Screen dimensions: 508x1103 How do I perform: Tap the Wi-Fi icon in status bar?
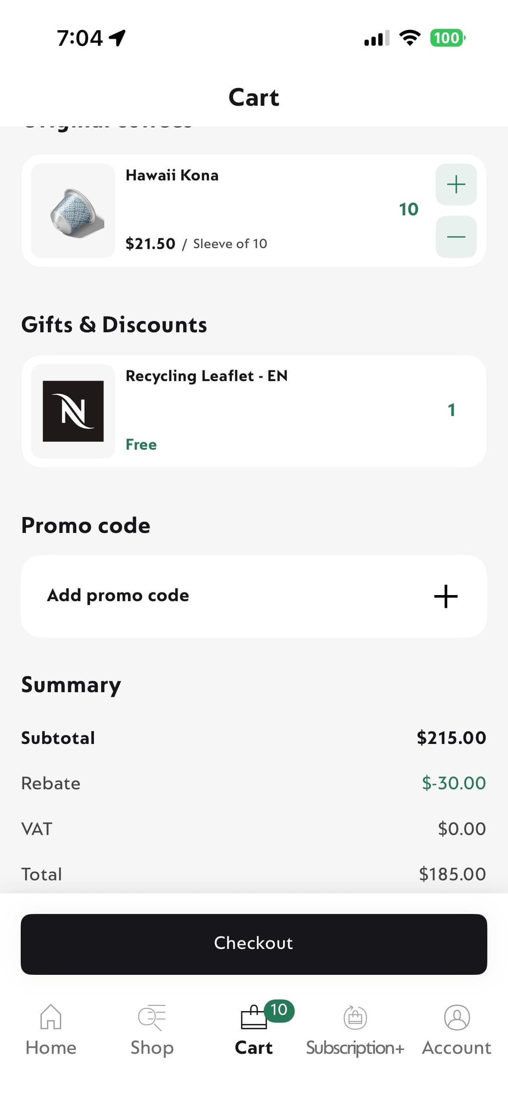[x=410, y=38]
